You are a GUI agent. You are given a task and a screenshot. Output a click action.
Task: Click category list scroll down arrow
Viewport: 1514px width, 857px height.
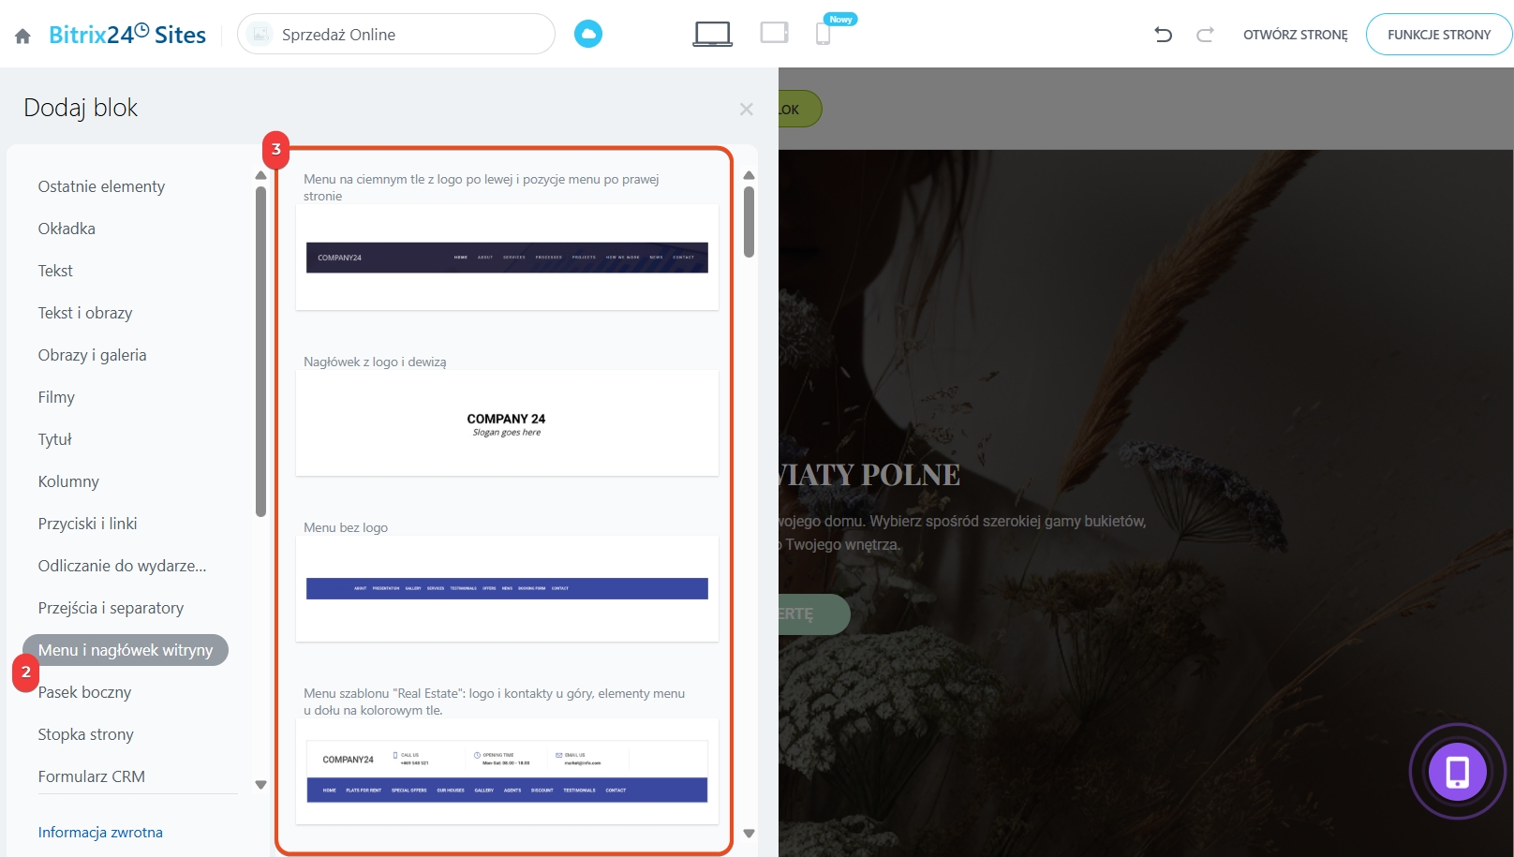point(260,785)
